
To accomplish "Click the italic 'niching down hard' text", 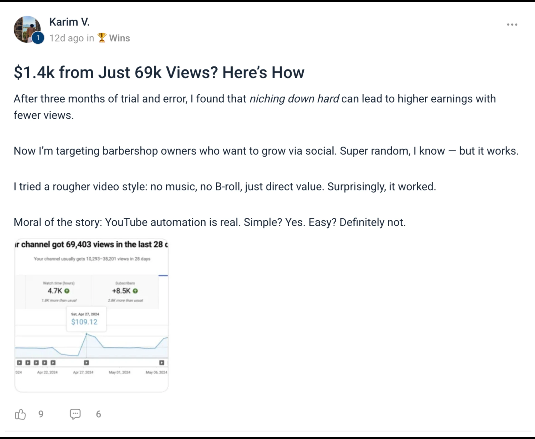I will click(x=294, y=99).
